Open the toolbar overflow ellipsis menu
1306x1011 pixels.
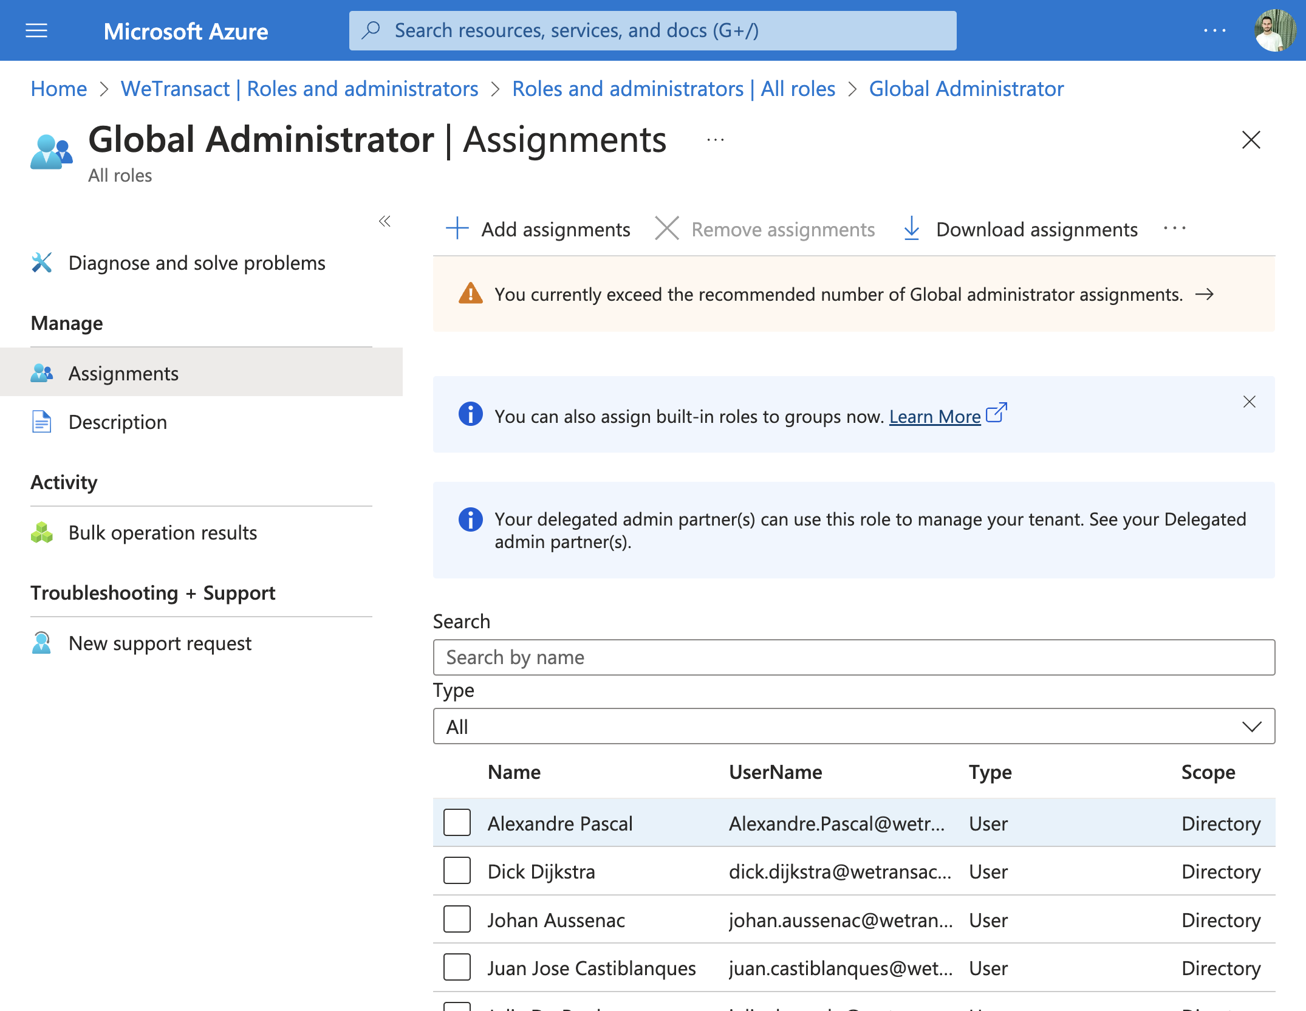(x=1175, y=228)
